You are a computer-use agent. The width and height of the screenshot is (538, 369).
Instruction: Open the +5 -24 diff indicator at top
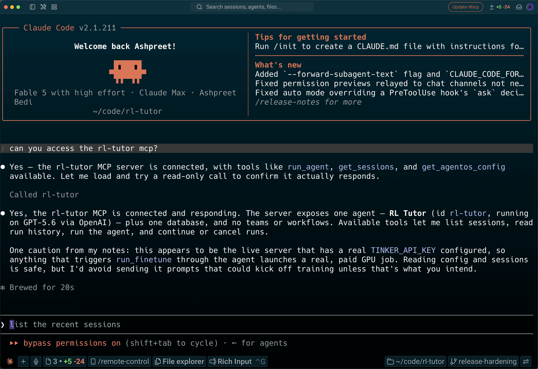tap(500, 7)
